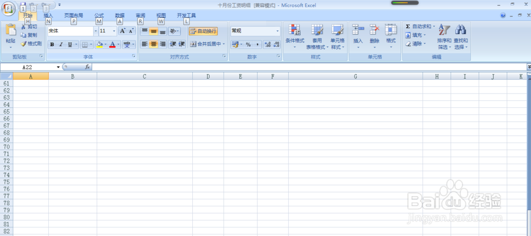Decrease font size with the small A icon
The width and height of the screenshot is (531, 236).
click(x=131, y=31)
